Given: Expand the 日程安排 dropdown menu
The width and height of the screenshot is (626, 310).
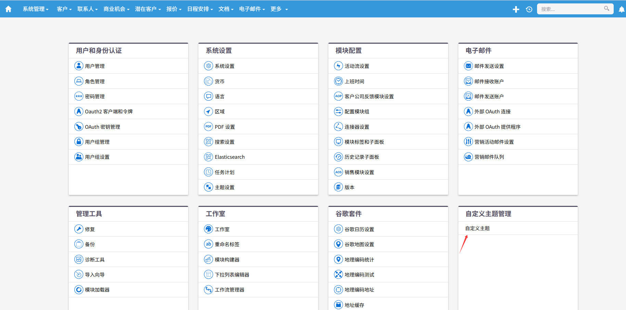Looking at the screenshot, I should tap(200, 9).
